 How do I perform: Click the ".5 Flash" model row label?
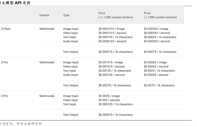click(5, 29)
